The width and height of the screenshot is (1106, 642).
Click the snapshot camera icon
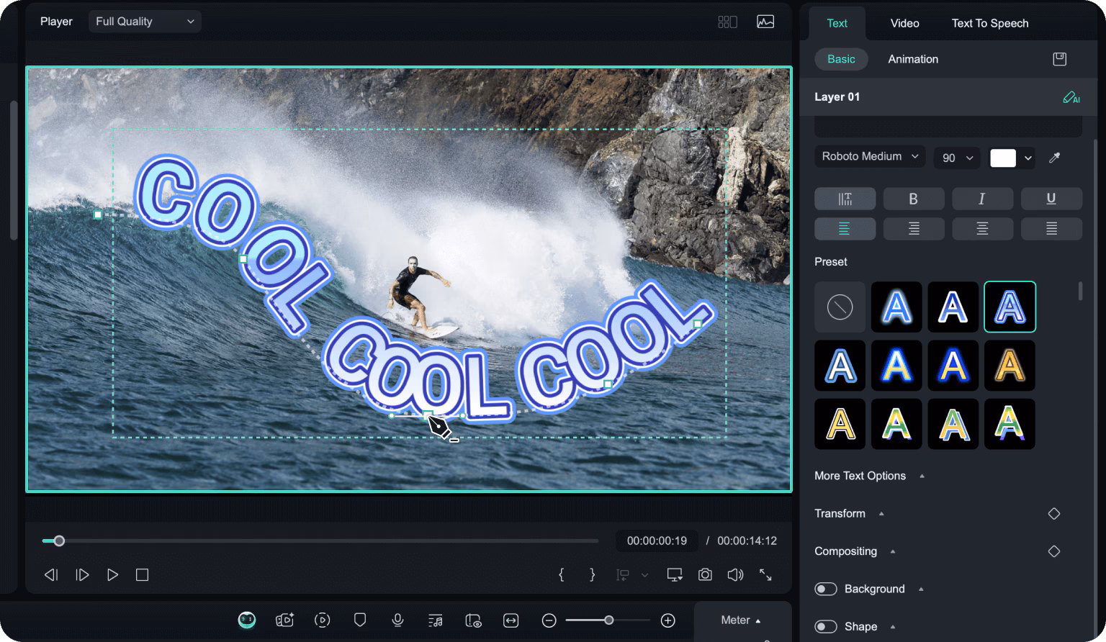tap(705, 574)
